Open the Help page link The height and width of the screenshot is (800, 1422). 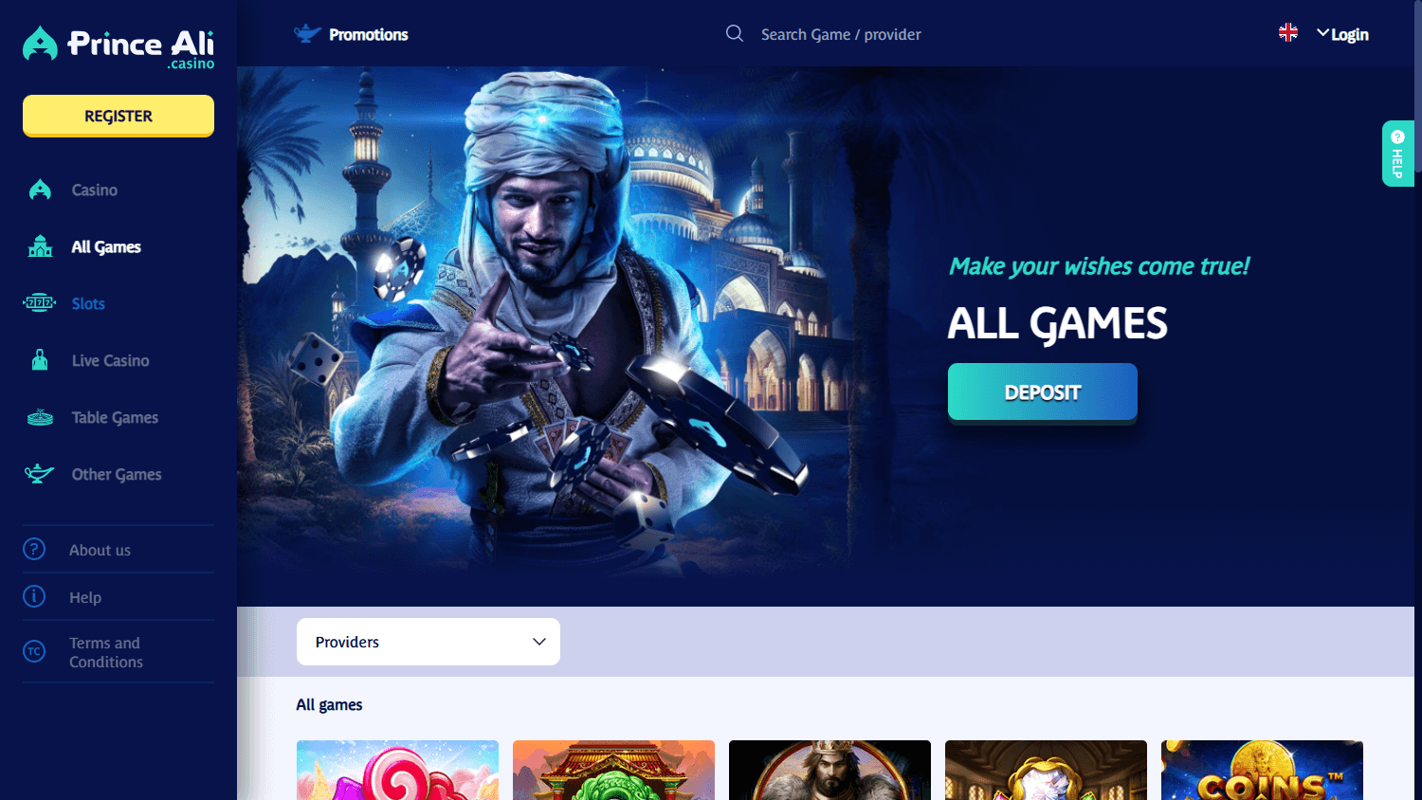tap(85, 597)
